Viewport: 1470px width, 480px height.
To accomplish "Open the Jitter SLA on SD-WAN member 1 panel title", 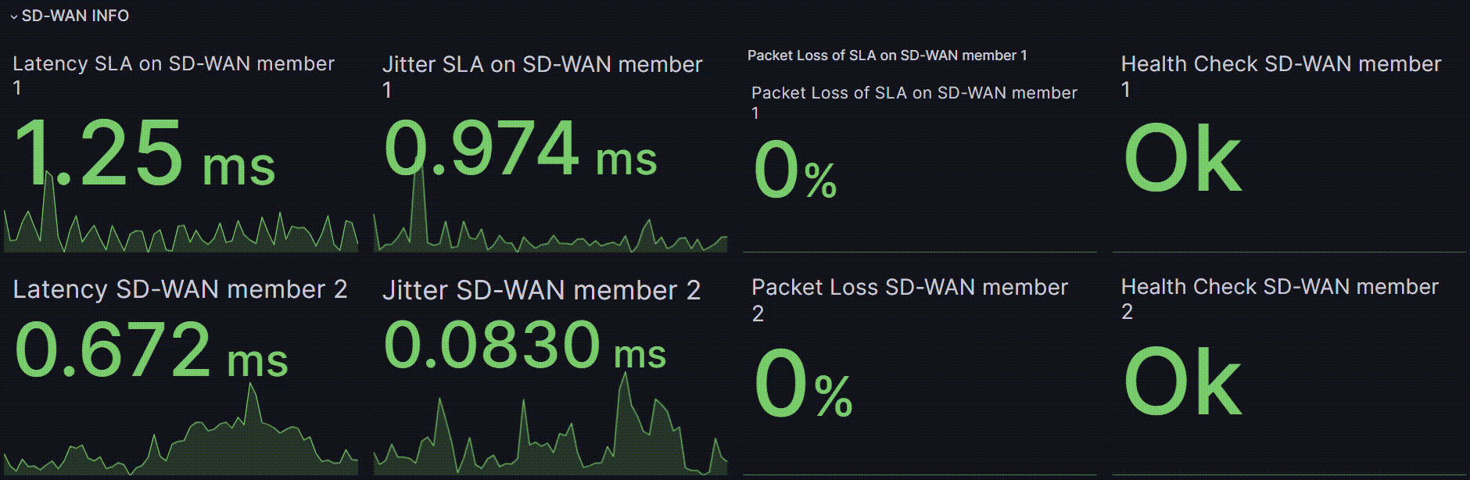I will 543,76.
